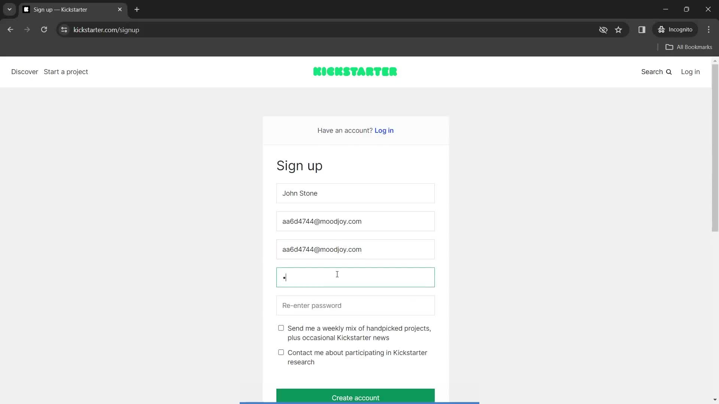
Task: Click the bookmark star icon
Action: pos(618,30)
